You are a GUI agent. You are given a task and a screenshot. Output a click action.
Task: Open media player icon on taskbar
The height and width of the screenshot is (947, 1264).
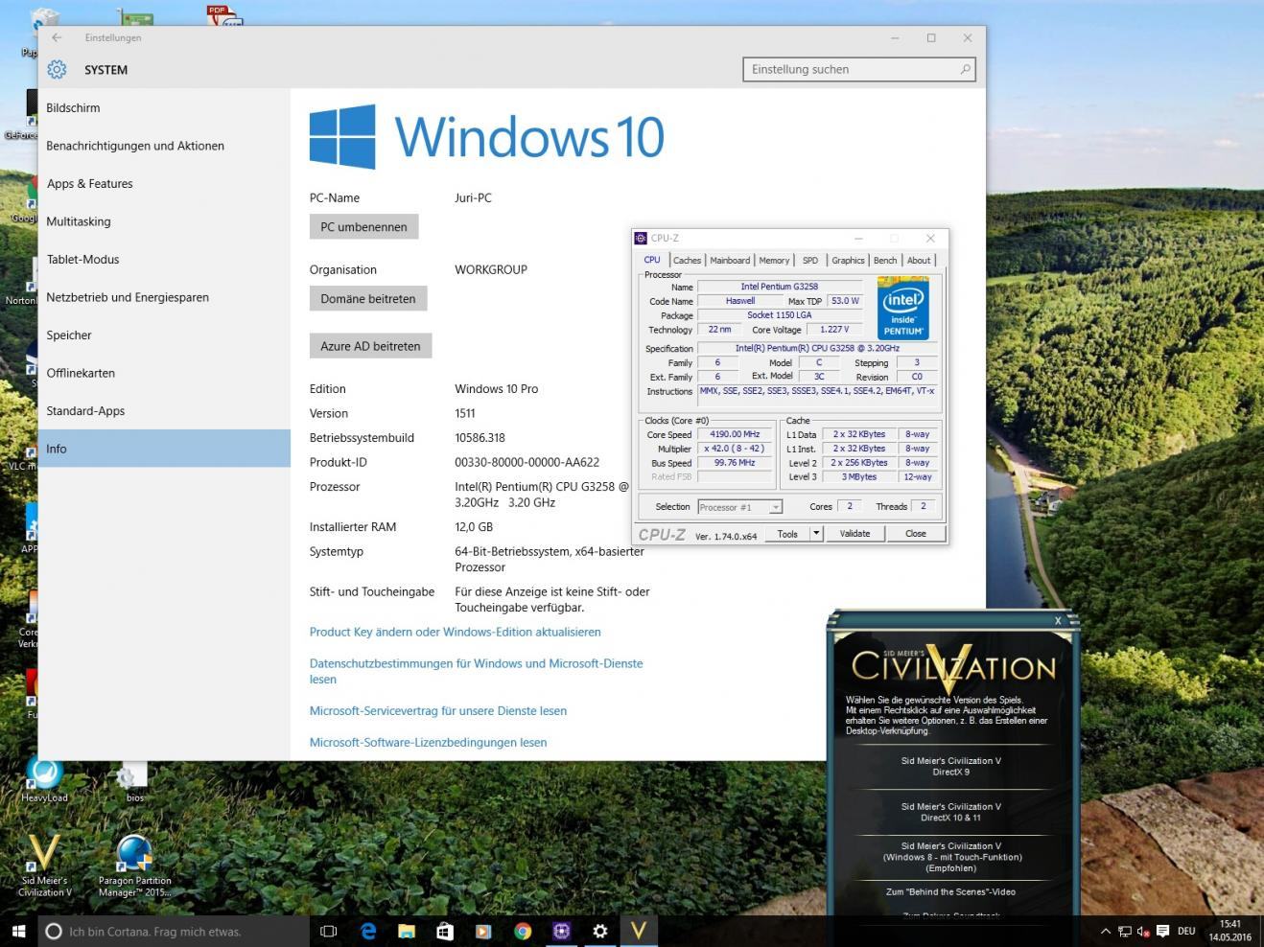click(483, 931)
